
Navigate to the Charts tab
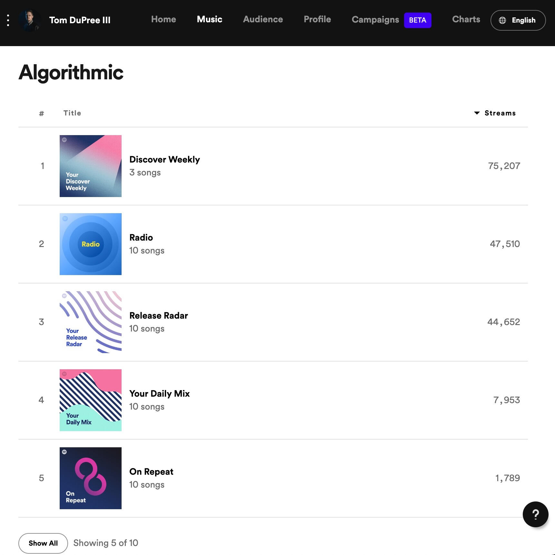(x=466, y=19)
